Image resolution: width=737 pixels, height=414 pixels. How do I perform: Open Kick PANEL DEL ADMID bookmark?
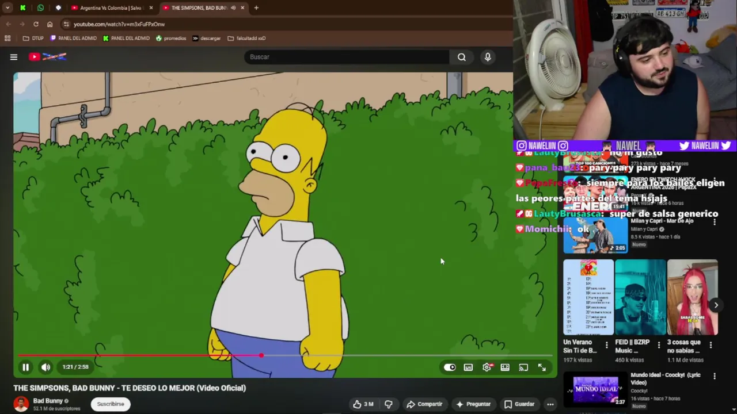pyautogui.click(x=127, y=39)
